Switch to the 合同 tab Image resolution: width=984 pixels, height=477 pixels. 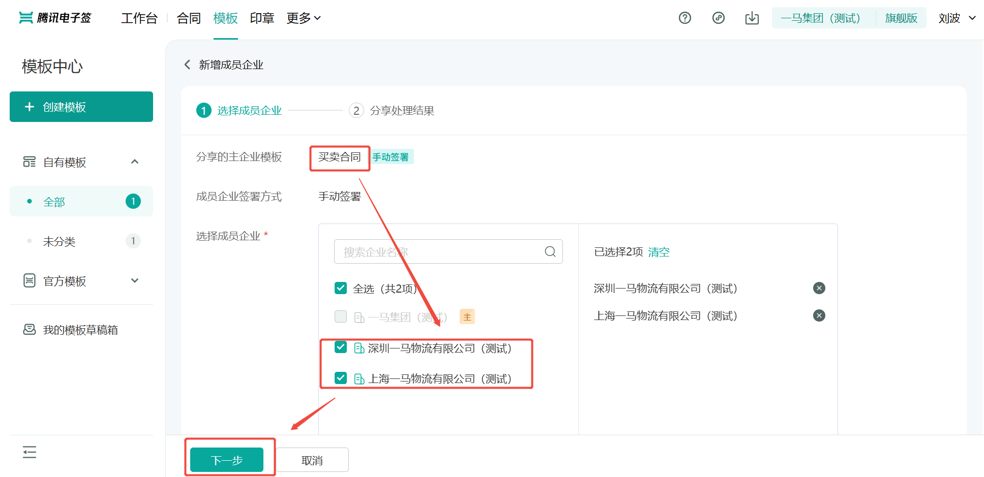point(189,18)
